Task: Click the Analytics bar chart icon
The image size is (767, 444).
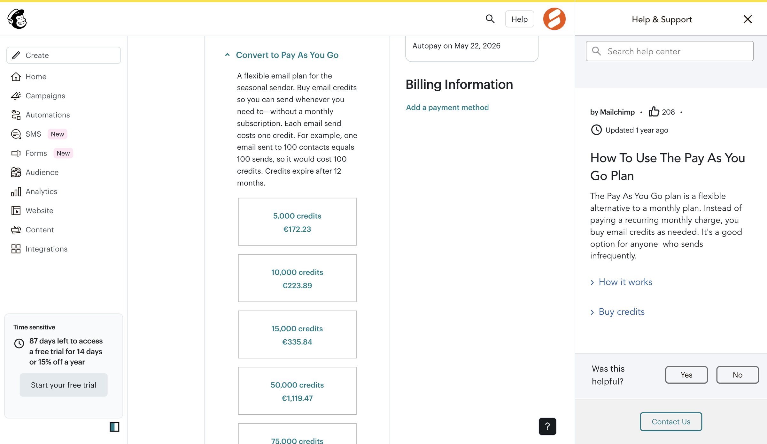Action: [16, 192]
